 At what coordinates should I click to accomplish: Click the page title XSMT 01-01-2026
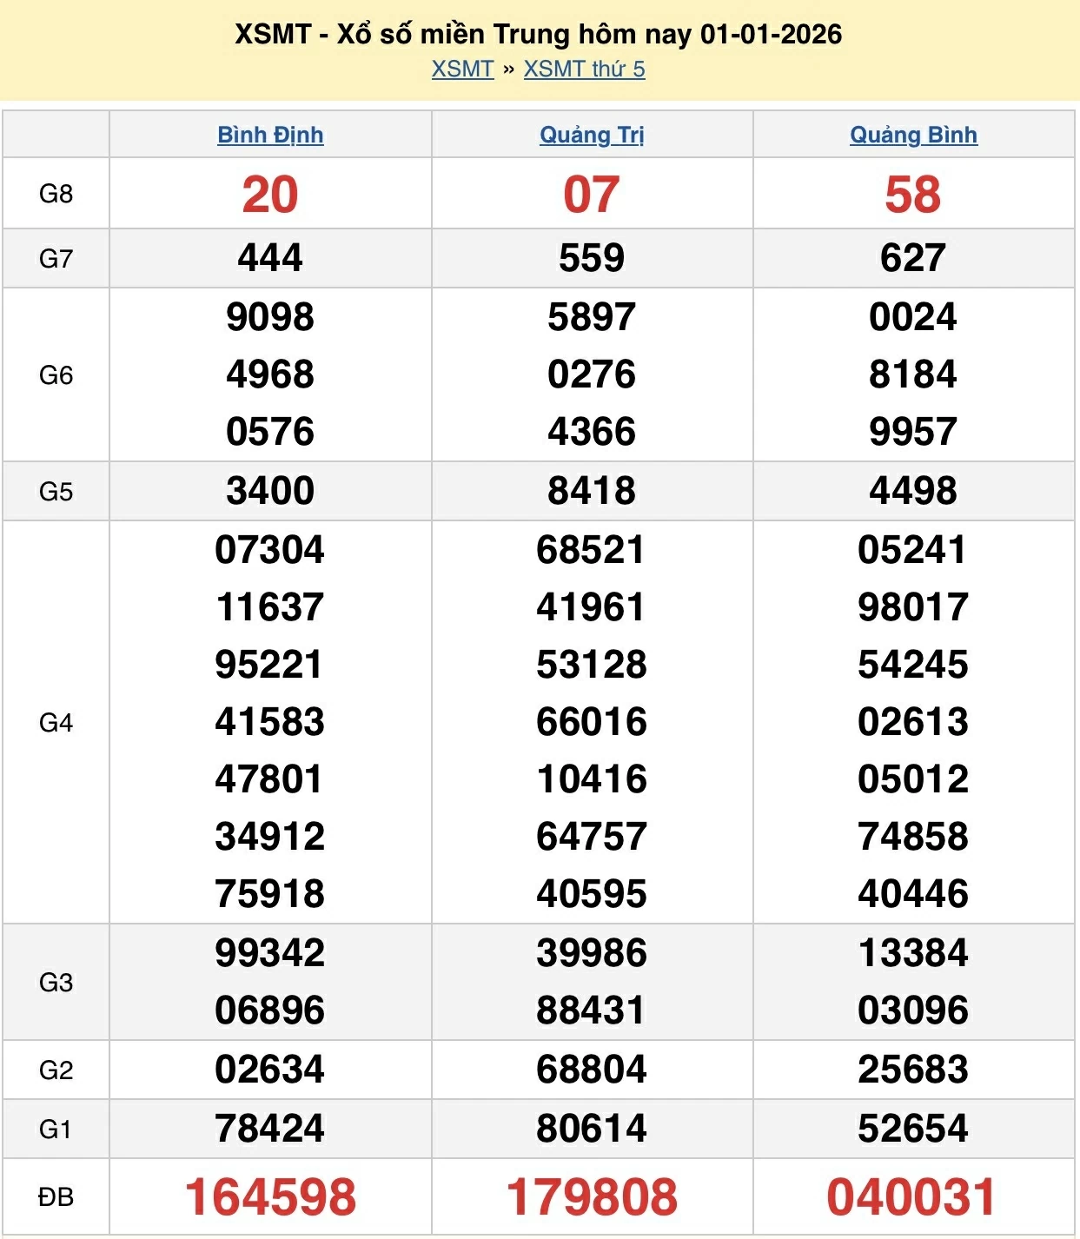coord(539,34)
